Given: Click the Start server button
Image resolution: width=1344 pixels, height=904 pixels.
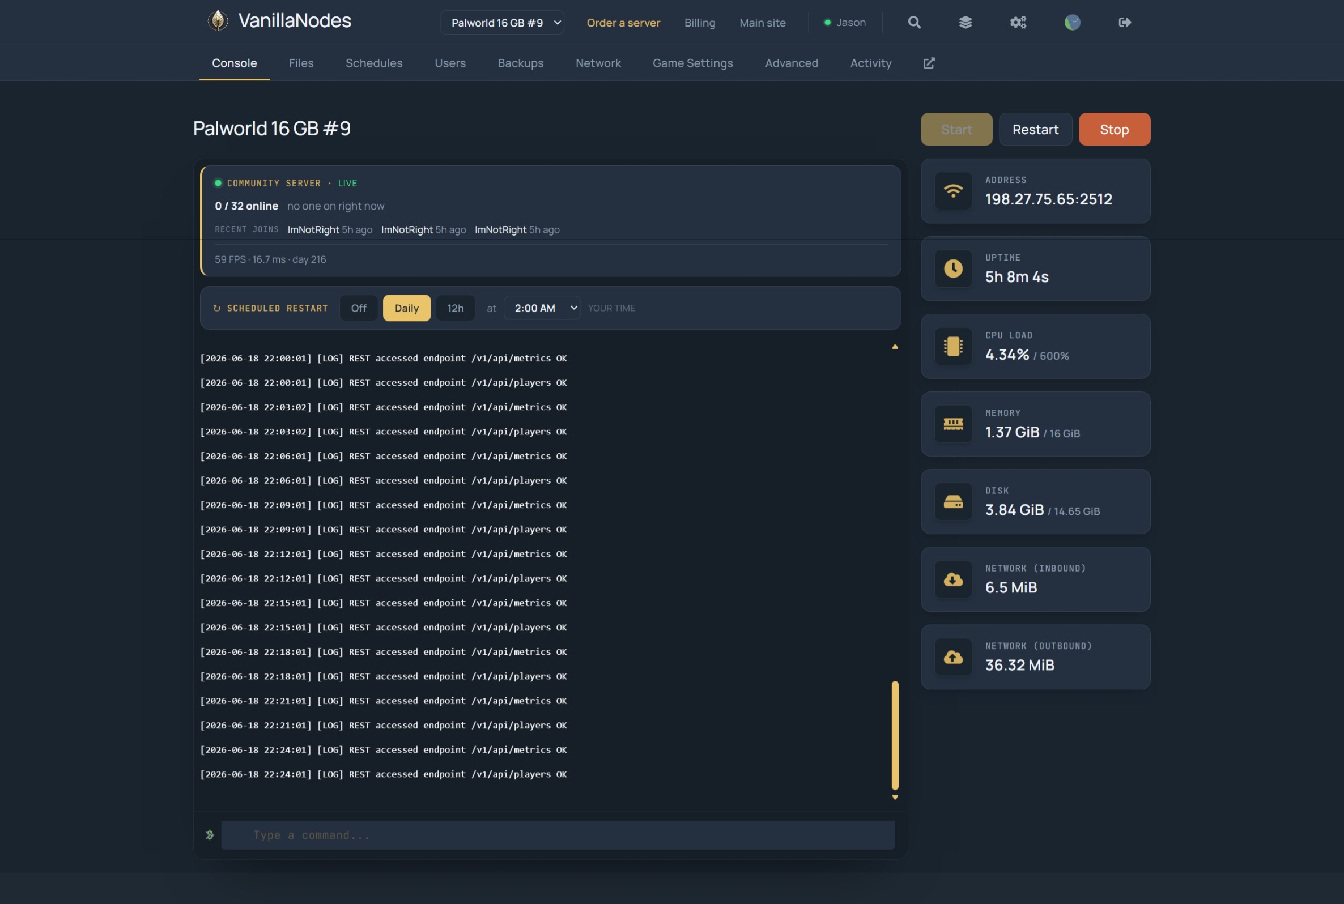Looking at the screenshot, I should coord(956,129).
